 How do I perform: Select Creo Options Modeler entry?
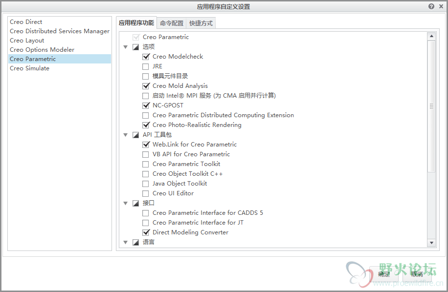point(60,50)
